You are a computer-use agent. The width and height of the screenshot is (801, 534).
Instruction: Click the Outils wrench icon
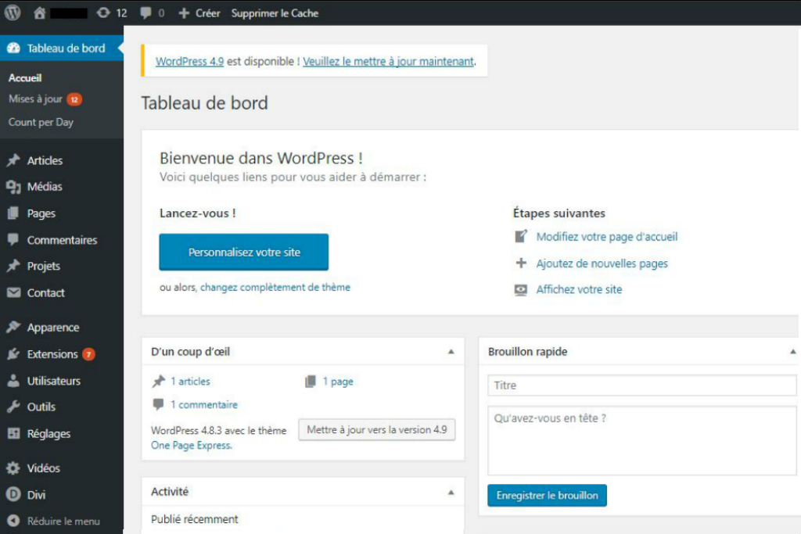pyautogui.click(x=13, y=407)
